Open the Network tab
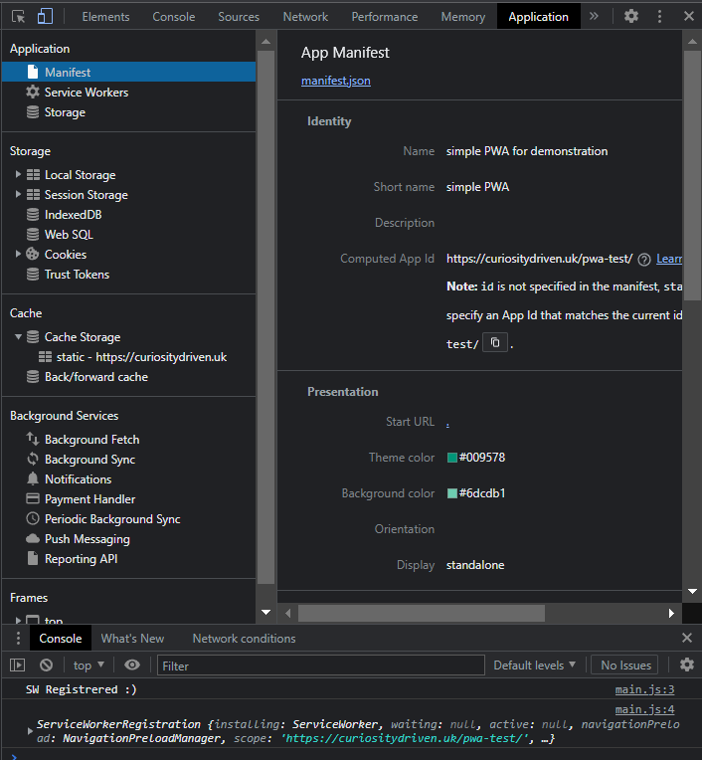 (305, 17)
